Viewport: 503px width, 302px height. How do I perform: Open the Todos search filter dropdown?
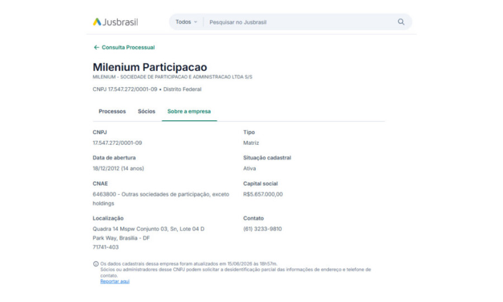click(x=186, y=22)
